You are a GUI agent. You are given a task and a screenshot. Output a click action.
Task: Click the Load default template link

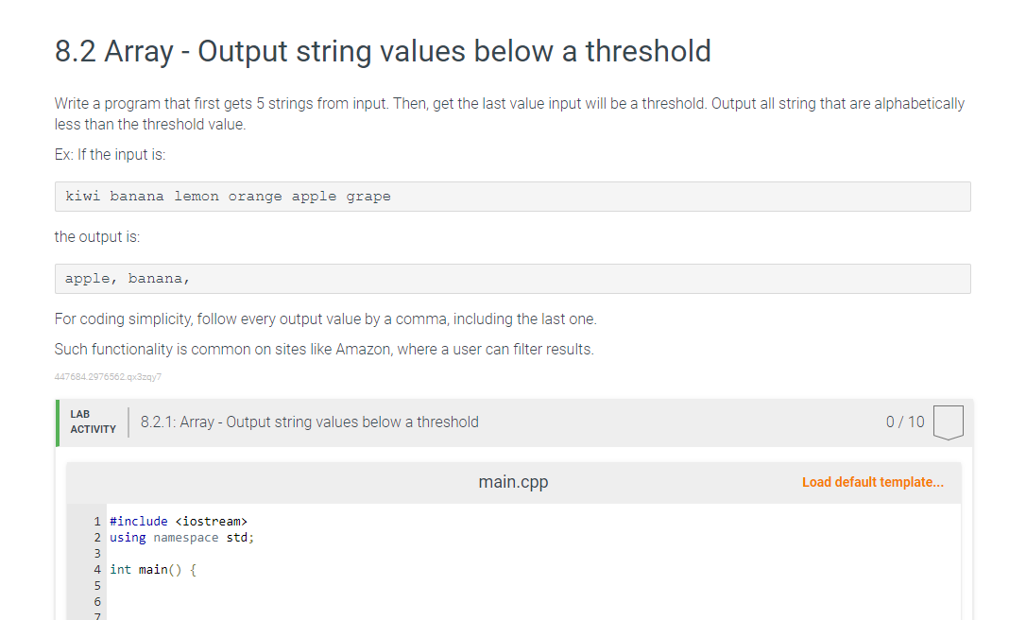(x=872, y=482)
